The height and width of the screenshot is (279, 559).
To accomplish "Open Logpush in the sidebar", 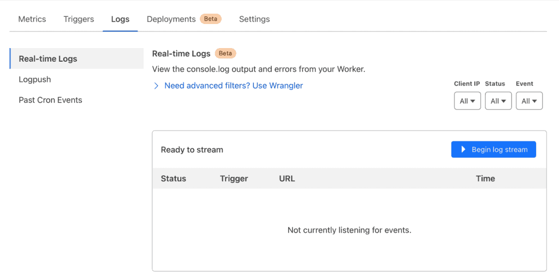I will point(35,80).
